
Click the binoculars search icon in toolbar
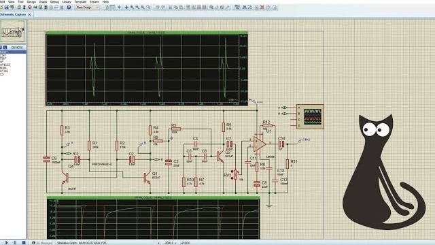245,7
